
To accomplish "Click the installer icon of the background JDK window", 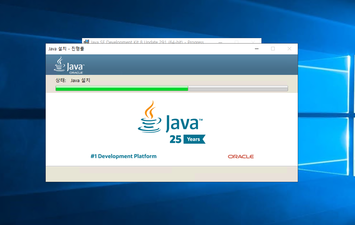I will (86, 42).
